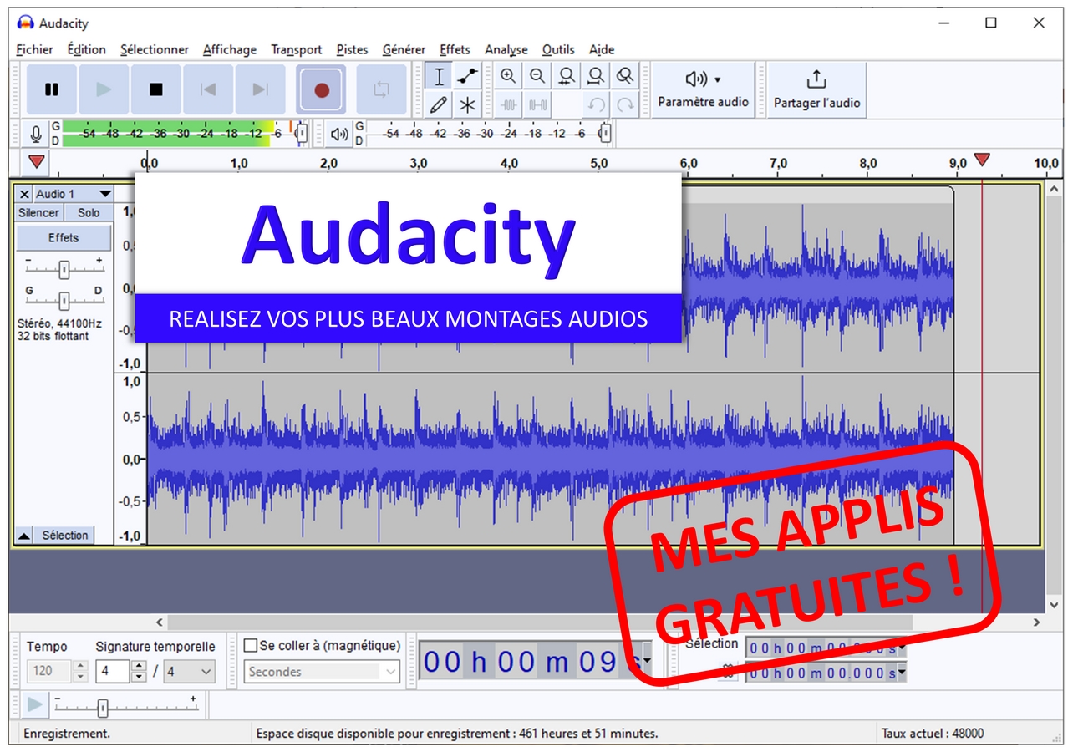Select the Draw pencil tool

tap(439, 104)
